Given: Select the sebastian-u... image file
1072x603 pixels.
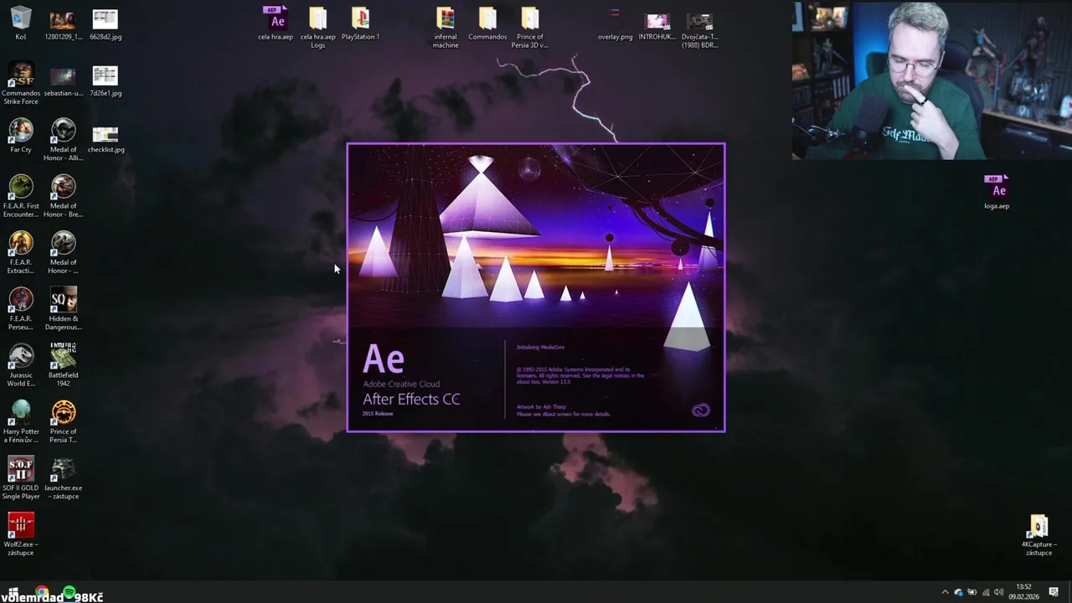Looking at the screenshot, I should [x=63, y=80].
